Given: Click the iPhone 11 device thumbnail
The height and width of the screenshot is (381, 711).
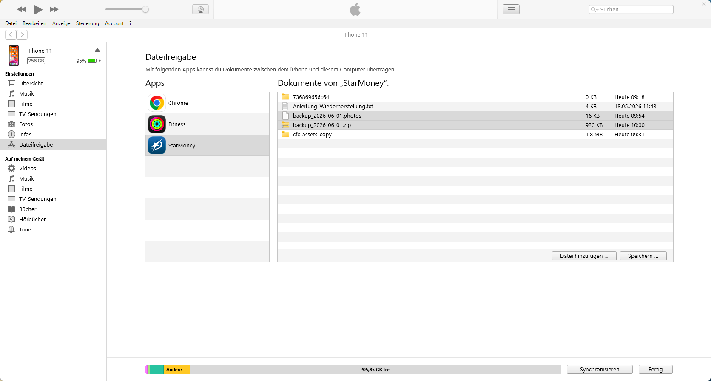Looking at the screenshot, I should 14,56.
